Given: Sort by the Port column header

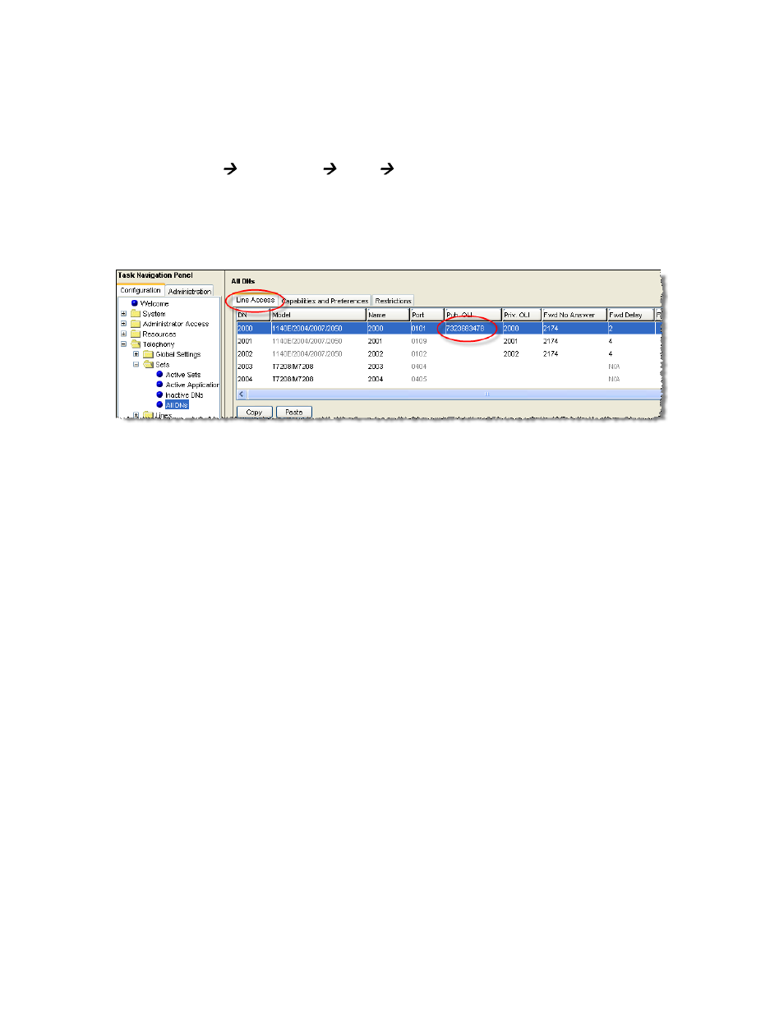Looking at the screenshot, I should point(427,315).
